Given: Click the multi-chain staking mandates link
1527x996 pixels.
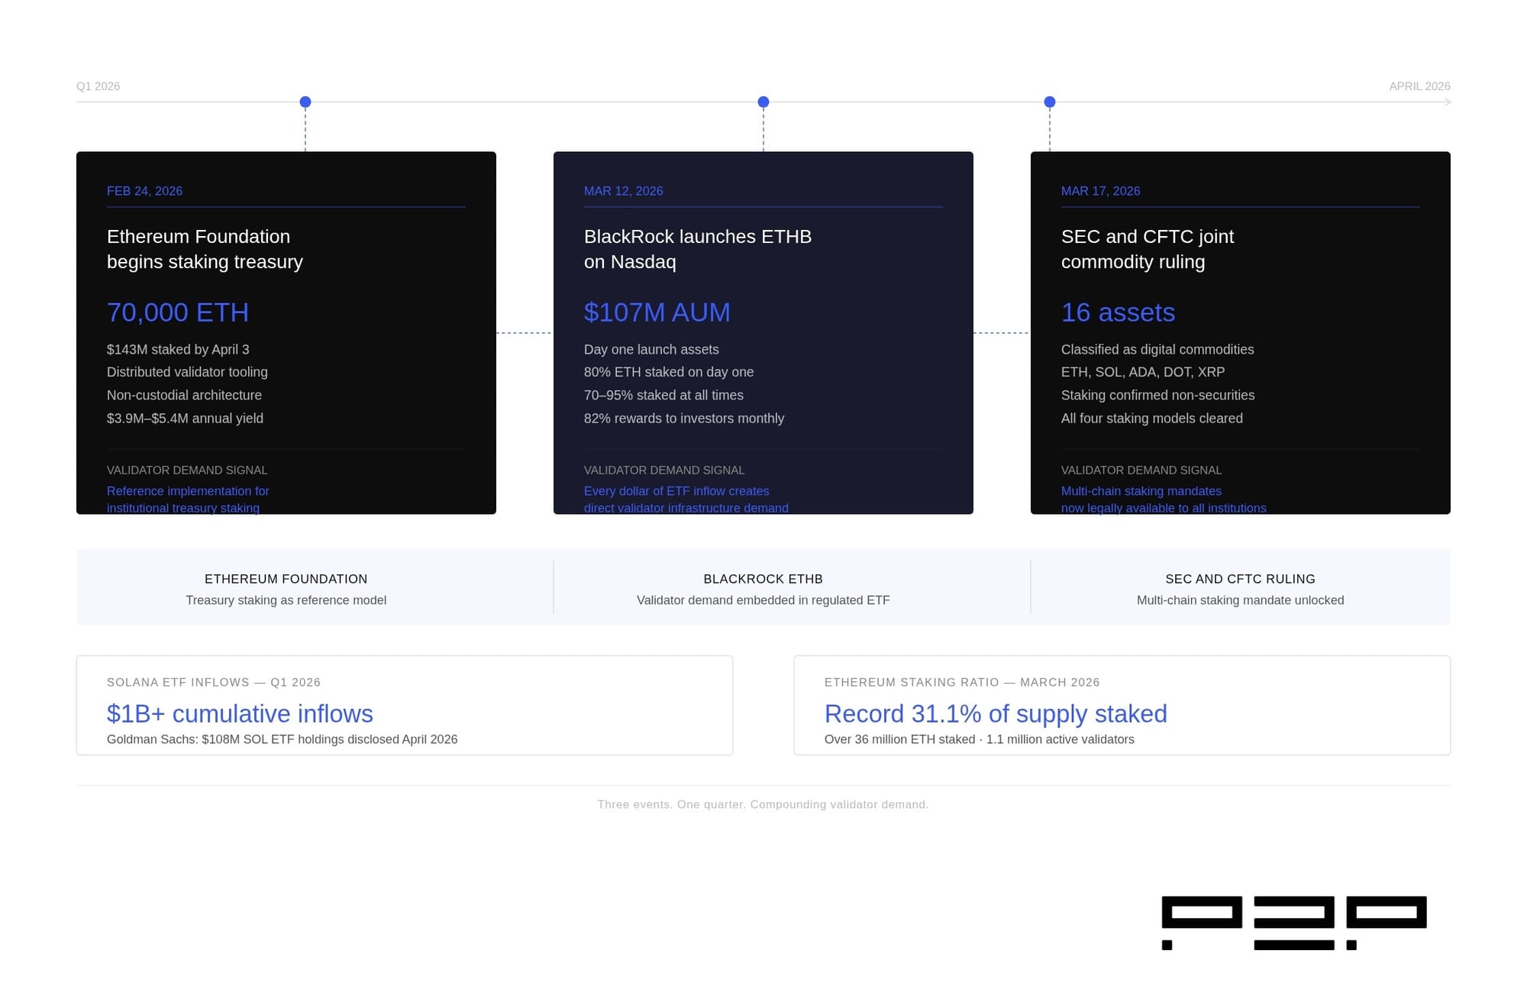Looking at the screenshot, I should [x=1164, y=500].
